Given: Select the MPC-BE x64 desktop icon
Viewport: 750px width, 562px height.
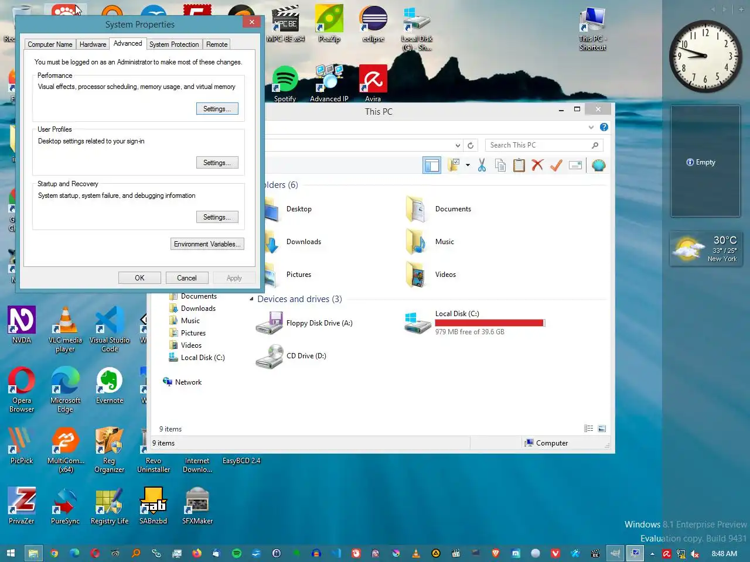Looking at the screenshot, I should click(x=285, y=23).
